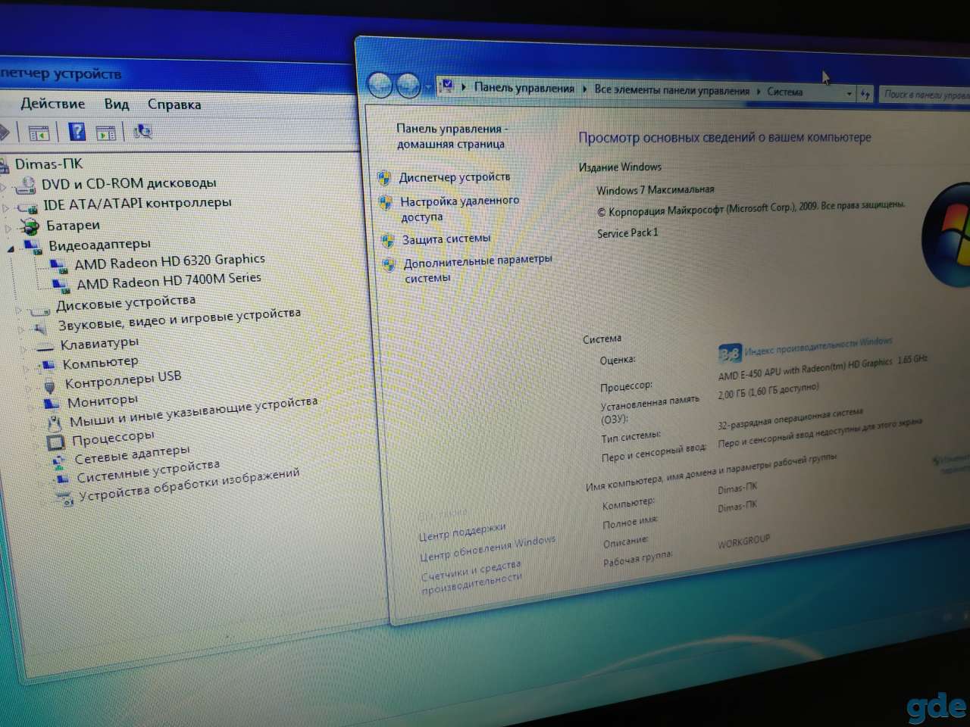Click the Service Pack 1 text
The image size is (970, 727).
pyautogui.click(x=627, y=233)
